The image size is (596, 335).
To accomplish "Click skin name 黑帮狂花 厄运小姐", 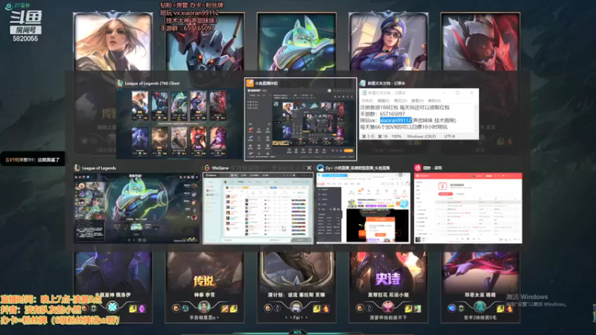I will pyautogui.click(x=388, y=295).
